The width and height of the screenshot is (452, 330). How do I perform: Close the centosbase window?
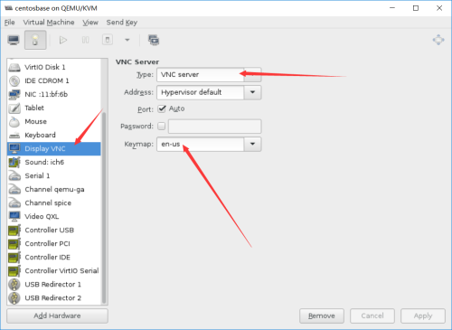(439, 8)
